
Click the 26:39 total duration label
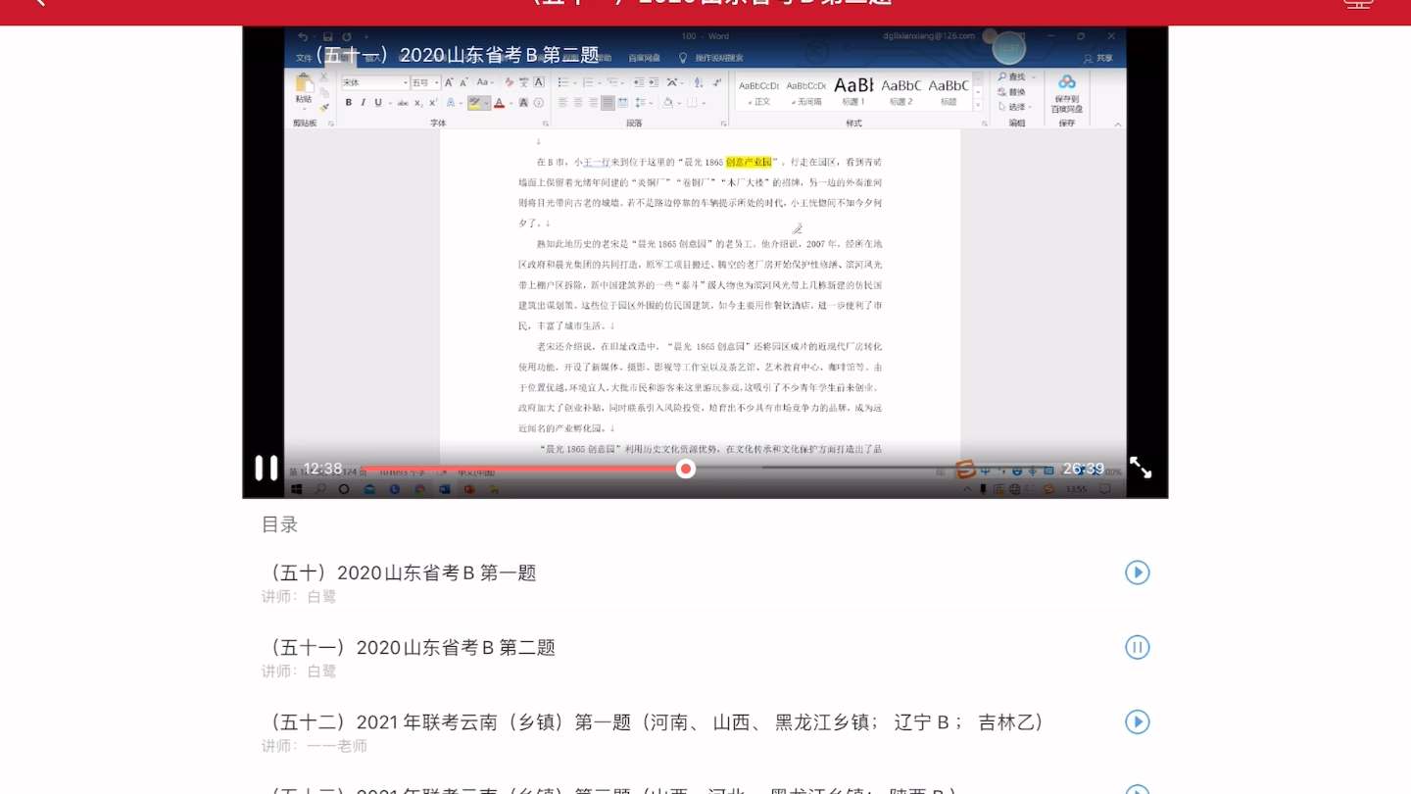point(1084,469)
